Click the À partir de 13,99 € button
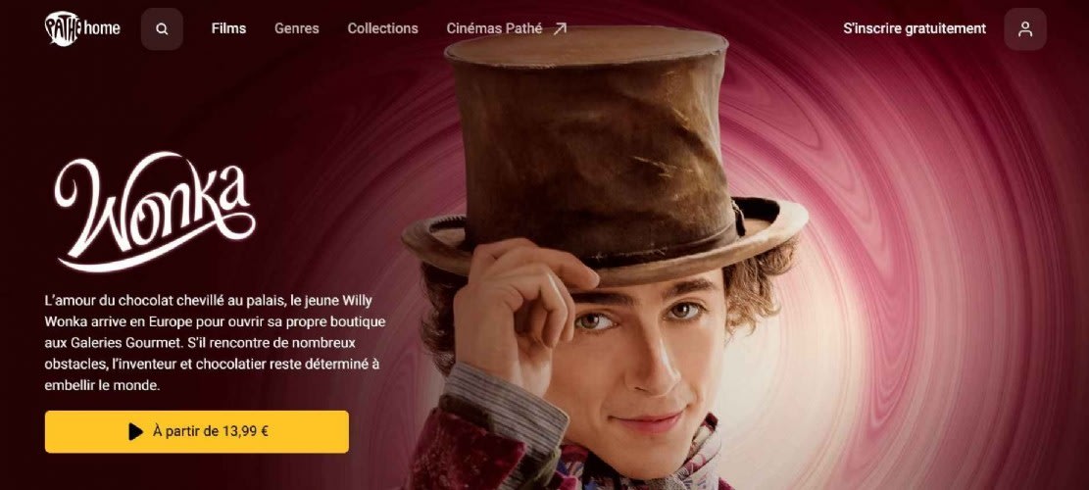The height and width of the screenshot is (490, 1089). click(x=197, y=432)
